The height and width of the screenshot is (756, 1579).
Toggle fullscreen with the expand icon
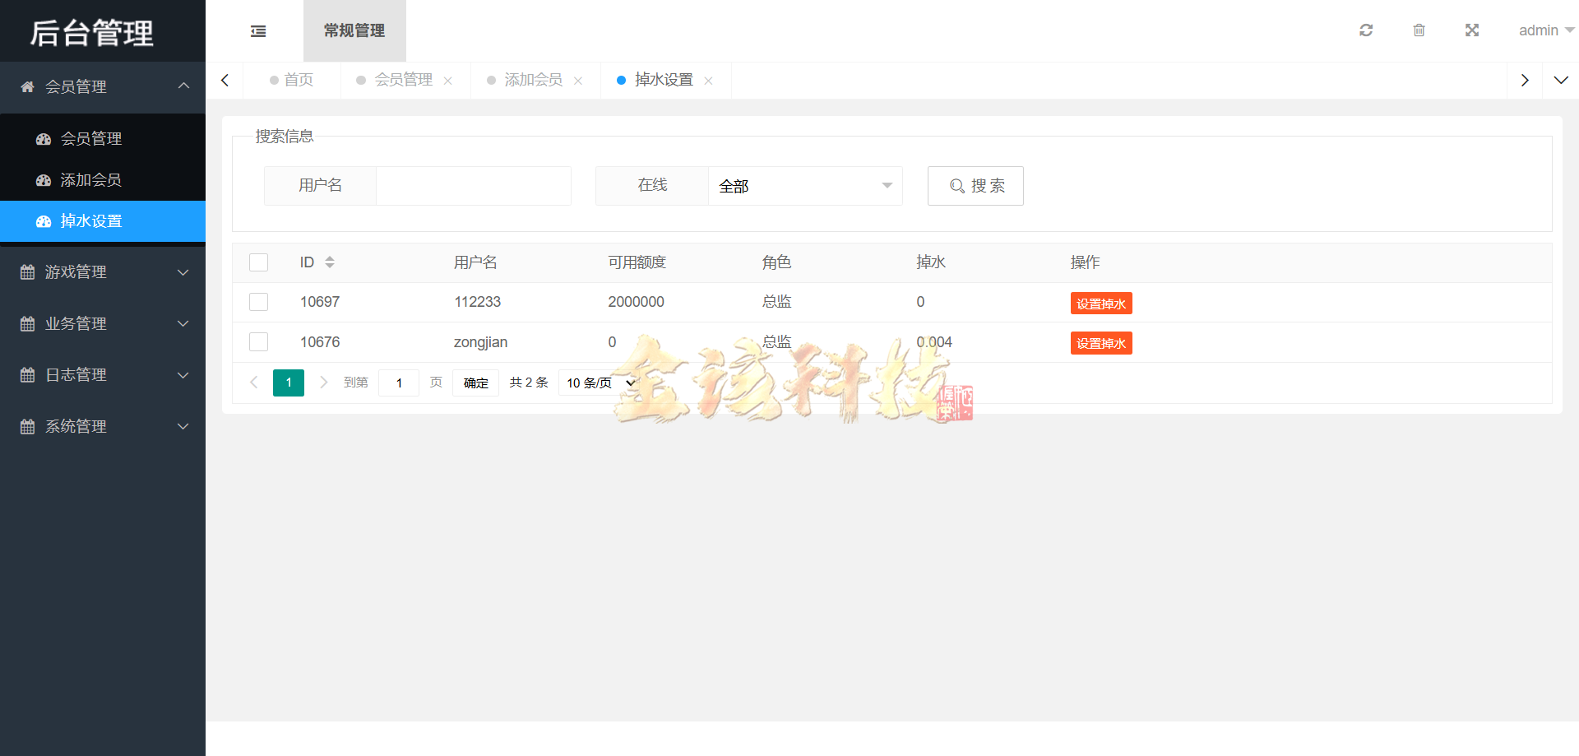click(1471, 30)
